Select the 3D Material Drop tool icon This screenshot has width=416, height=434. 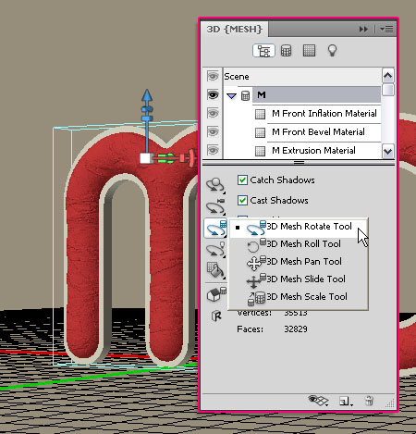(215, 270)
